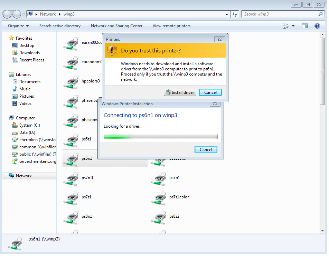The width and height of the screenshot is (329, 256).
Task: Select the ps7z1 printer icon
Action: point(71,198)
